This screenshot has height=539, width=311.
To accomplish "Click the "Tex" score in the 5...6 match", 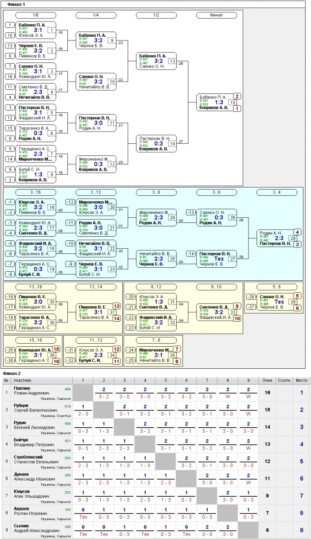I will [280, 302].
